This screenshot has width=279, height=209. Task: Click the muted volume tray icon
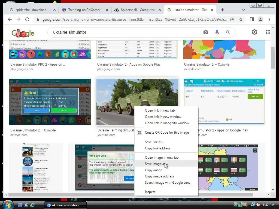tap(258, 205)
